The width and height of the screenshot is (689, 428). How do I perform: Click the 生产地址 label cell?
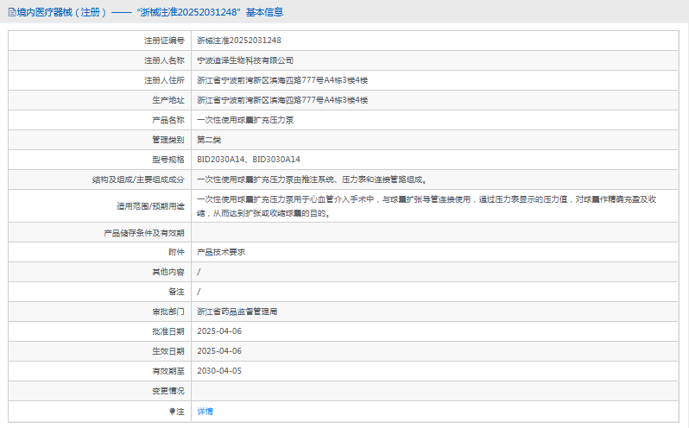[x=100, y=100]
